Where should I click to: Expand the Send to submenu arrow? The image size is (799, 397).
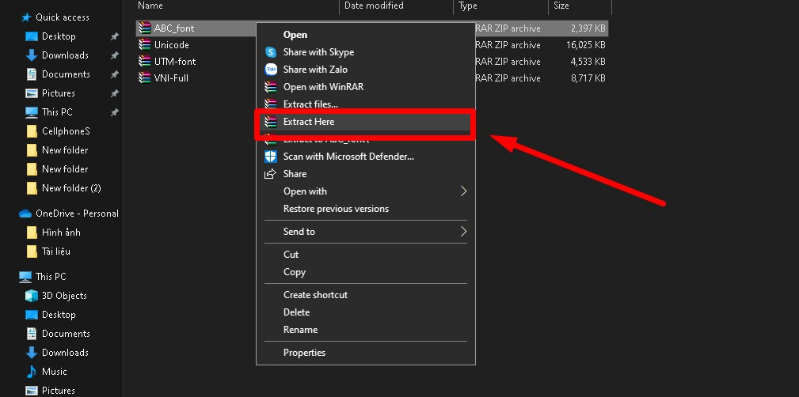pos(463,232)
